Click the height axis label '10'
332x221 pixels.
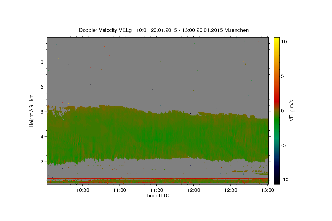click(x=40, y=62)
